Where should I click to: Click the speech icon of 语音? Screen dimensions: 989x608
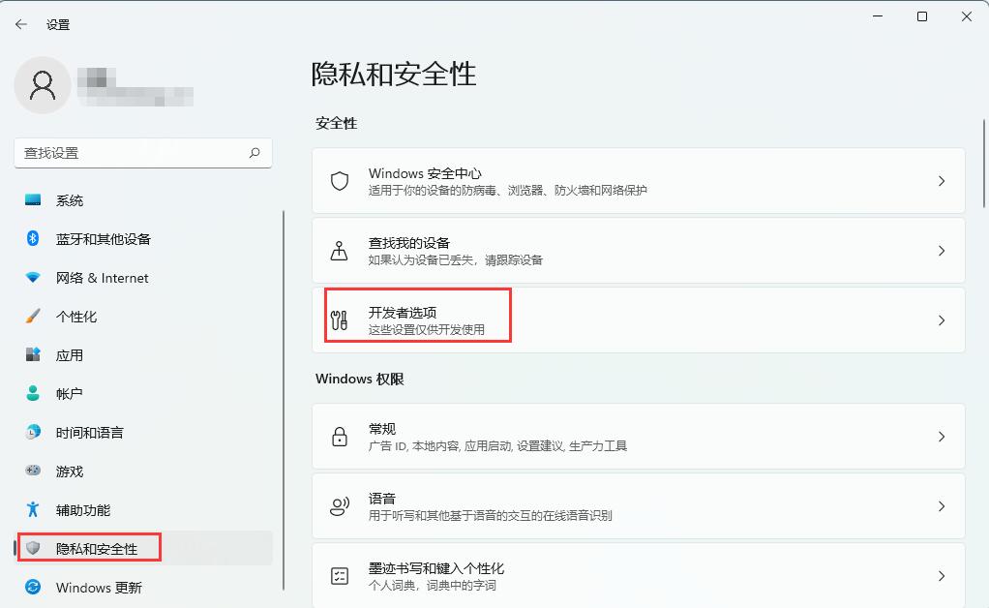pyautogui.click(x=340, y=506)
